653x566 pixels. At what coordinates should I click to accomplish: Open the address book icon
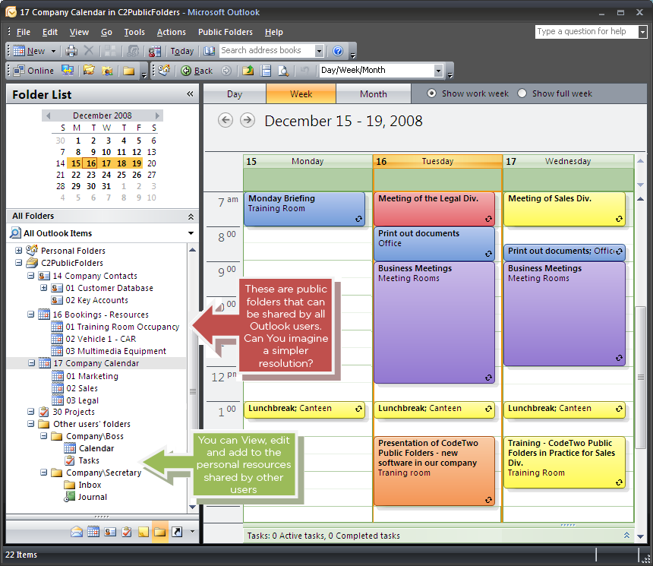pos(209,51)
